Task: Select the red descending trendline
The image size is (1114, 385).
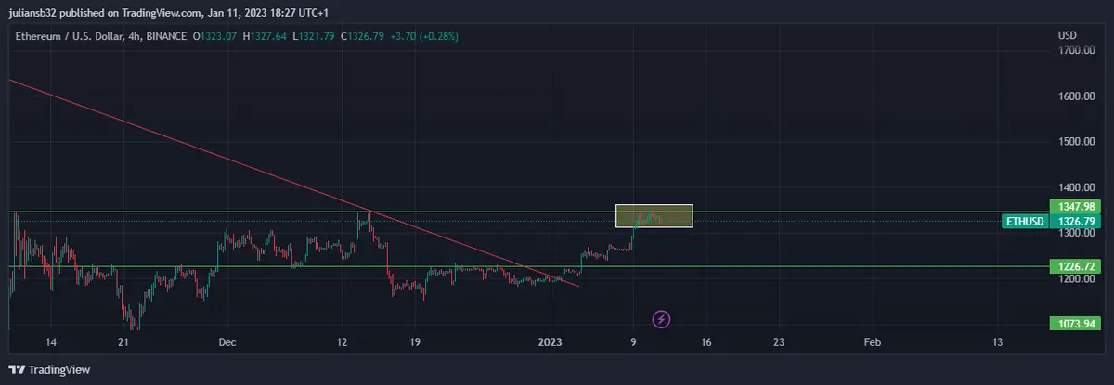Action: [x=186, y=138]
